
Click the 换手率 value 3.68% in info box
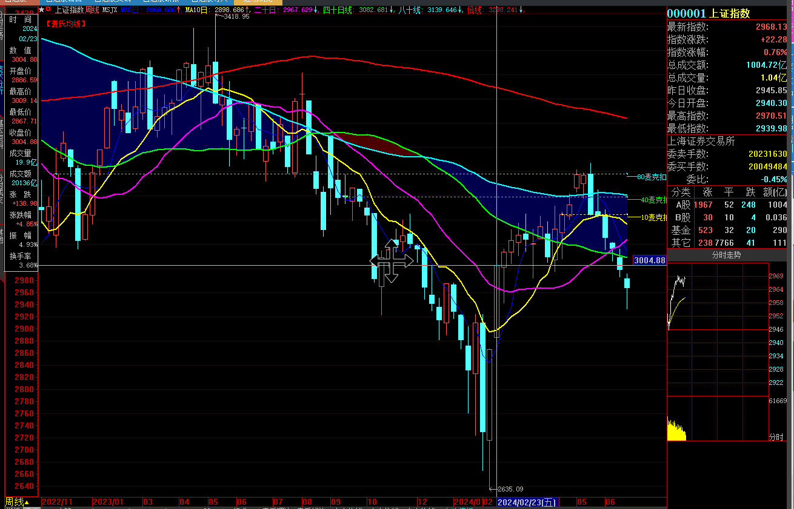click(x=28, y=265)
